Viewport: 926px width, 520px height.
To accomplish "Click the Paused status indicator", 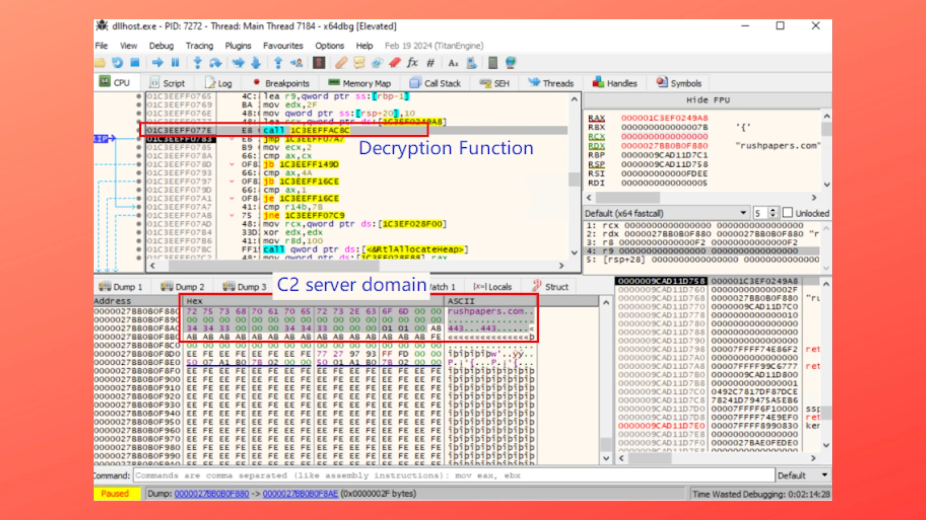I will [115, 493].
